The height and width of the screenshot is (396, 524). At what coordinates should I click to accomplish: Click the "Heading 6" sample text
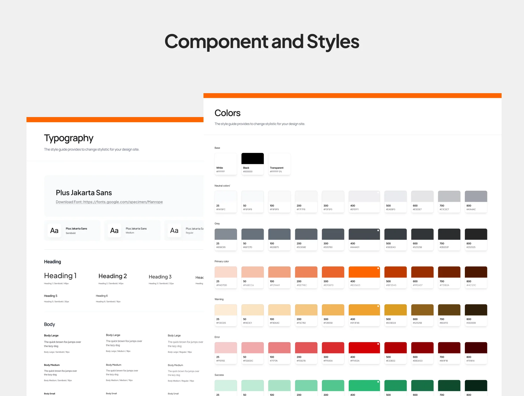[x=102, y=296]
